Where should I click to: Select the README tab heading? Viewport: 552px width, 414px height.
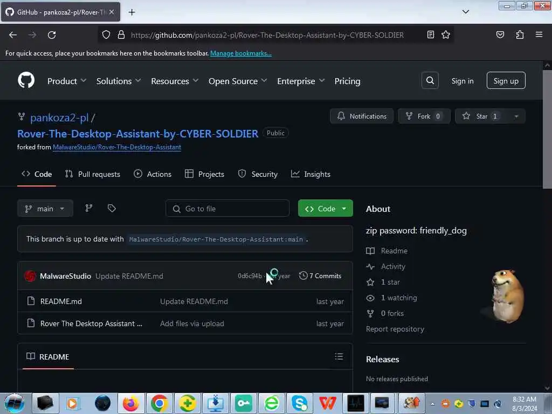pos(48,357)
